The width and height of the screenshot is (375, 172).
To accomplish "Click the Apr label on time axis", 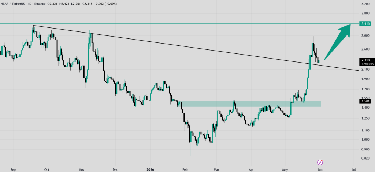I will click(251, 169).
